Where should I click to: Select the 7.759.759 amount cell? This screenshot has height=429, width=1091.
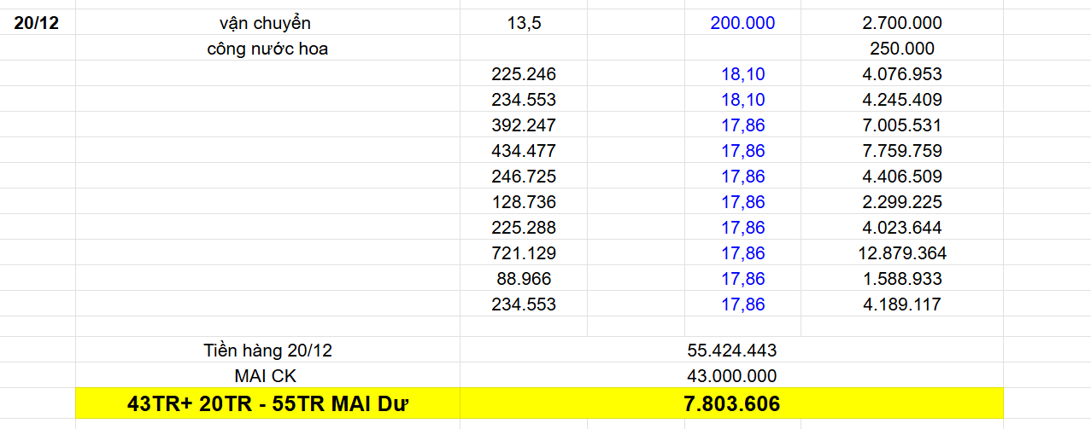902,151
